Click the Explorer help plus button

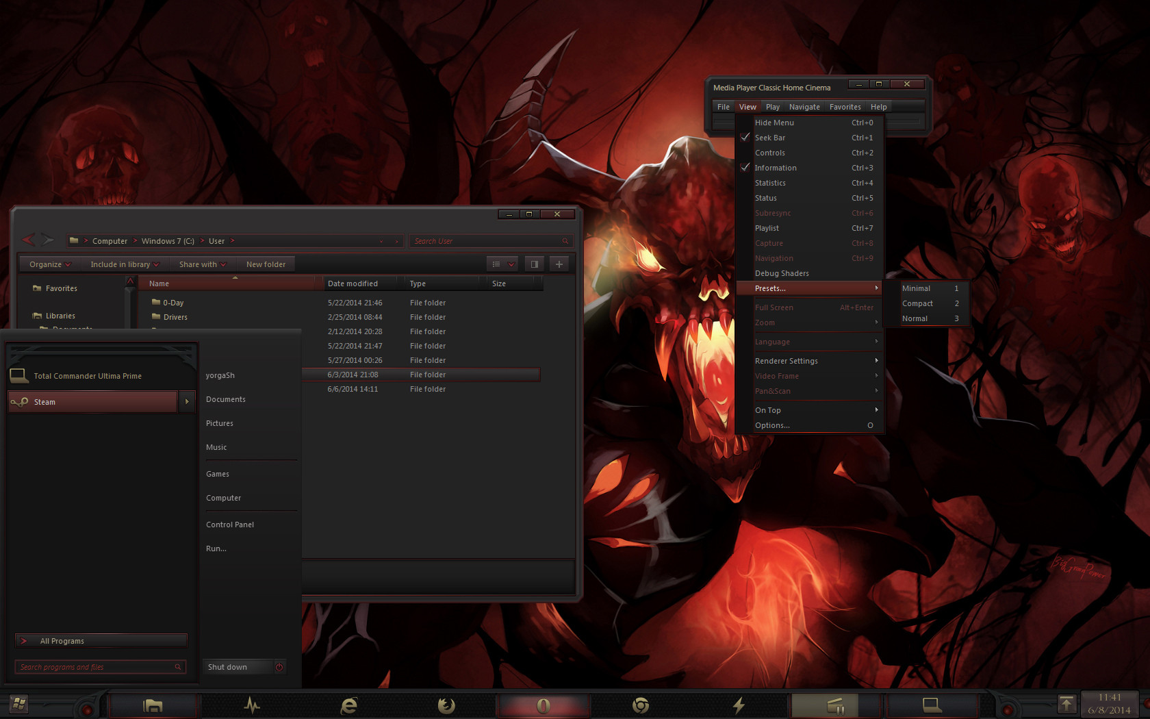pyautogui.click(x=559, y=264)
